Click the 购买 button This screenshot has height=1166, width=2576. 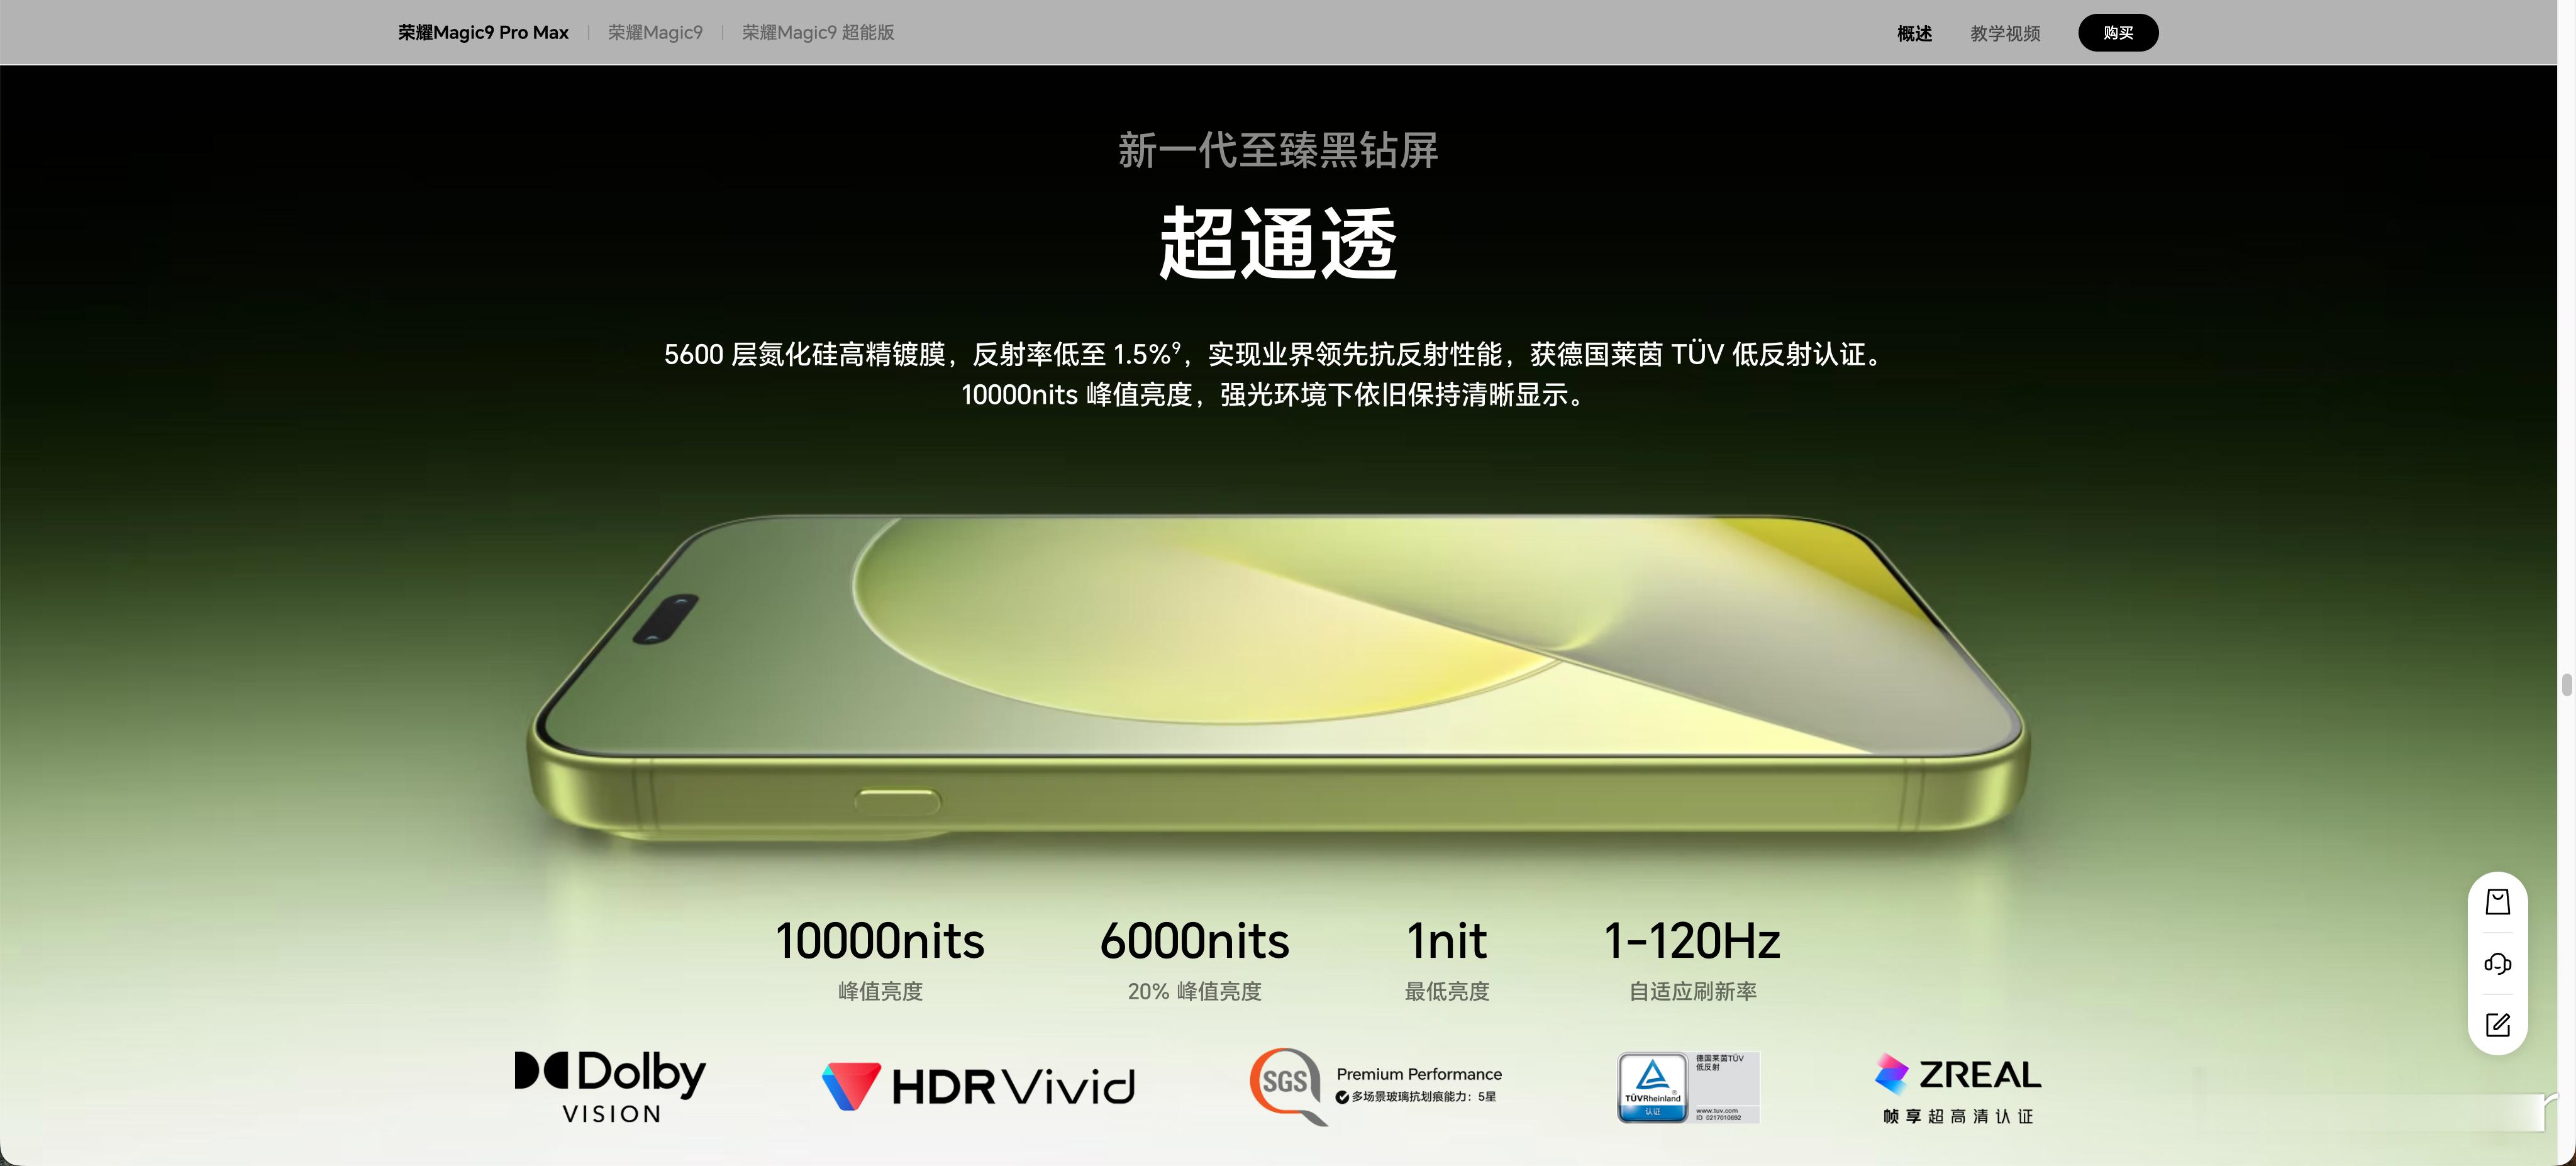[x=2118, y=33]
